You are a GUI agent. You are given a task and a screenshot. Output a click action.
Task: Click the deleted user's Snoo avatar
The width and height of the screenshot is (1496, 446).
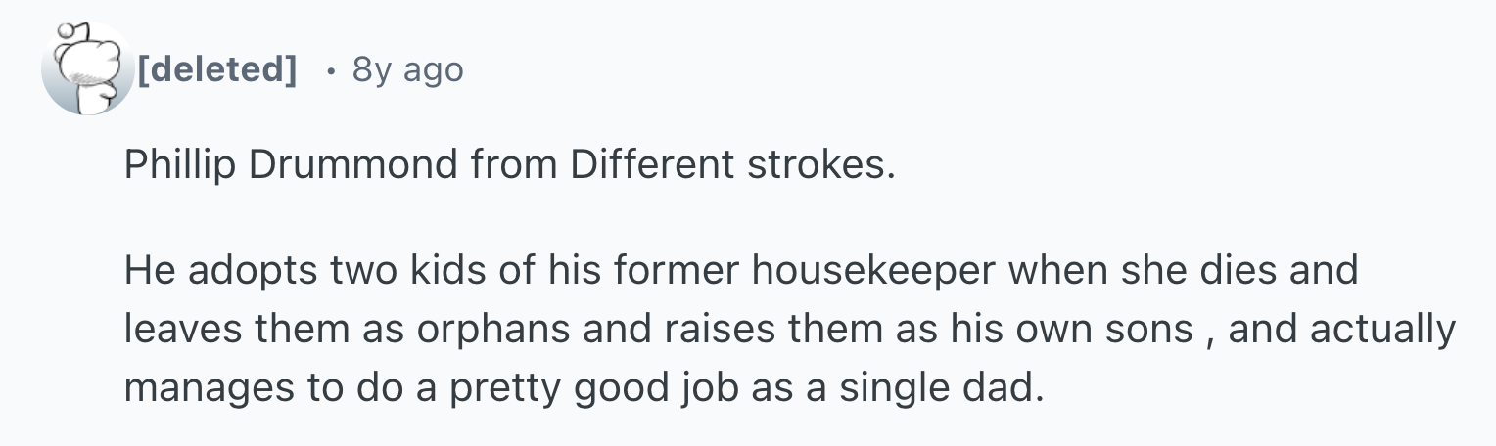coord(88,68)
